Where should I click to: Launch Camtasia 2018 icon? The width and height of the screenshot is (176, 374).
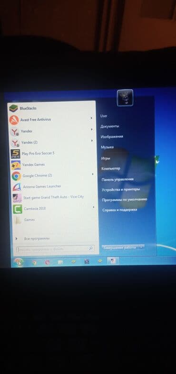[18, 209]
